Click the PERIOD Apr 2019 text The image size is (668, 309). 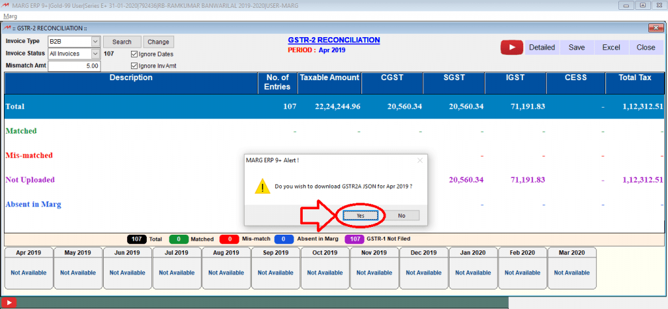coord(316,50)
